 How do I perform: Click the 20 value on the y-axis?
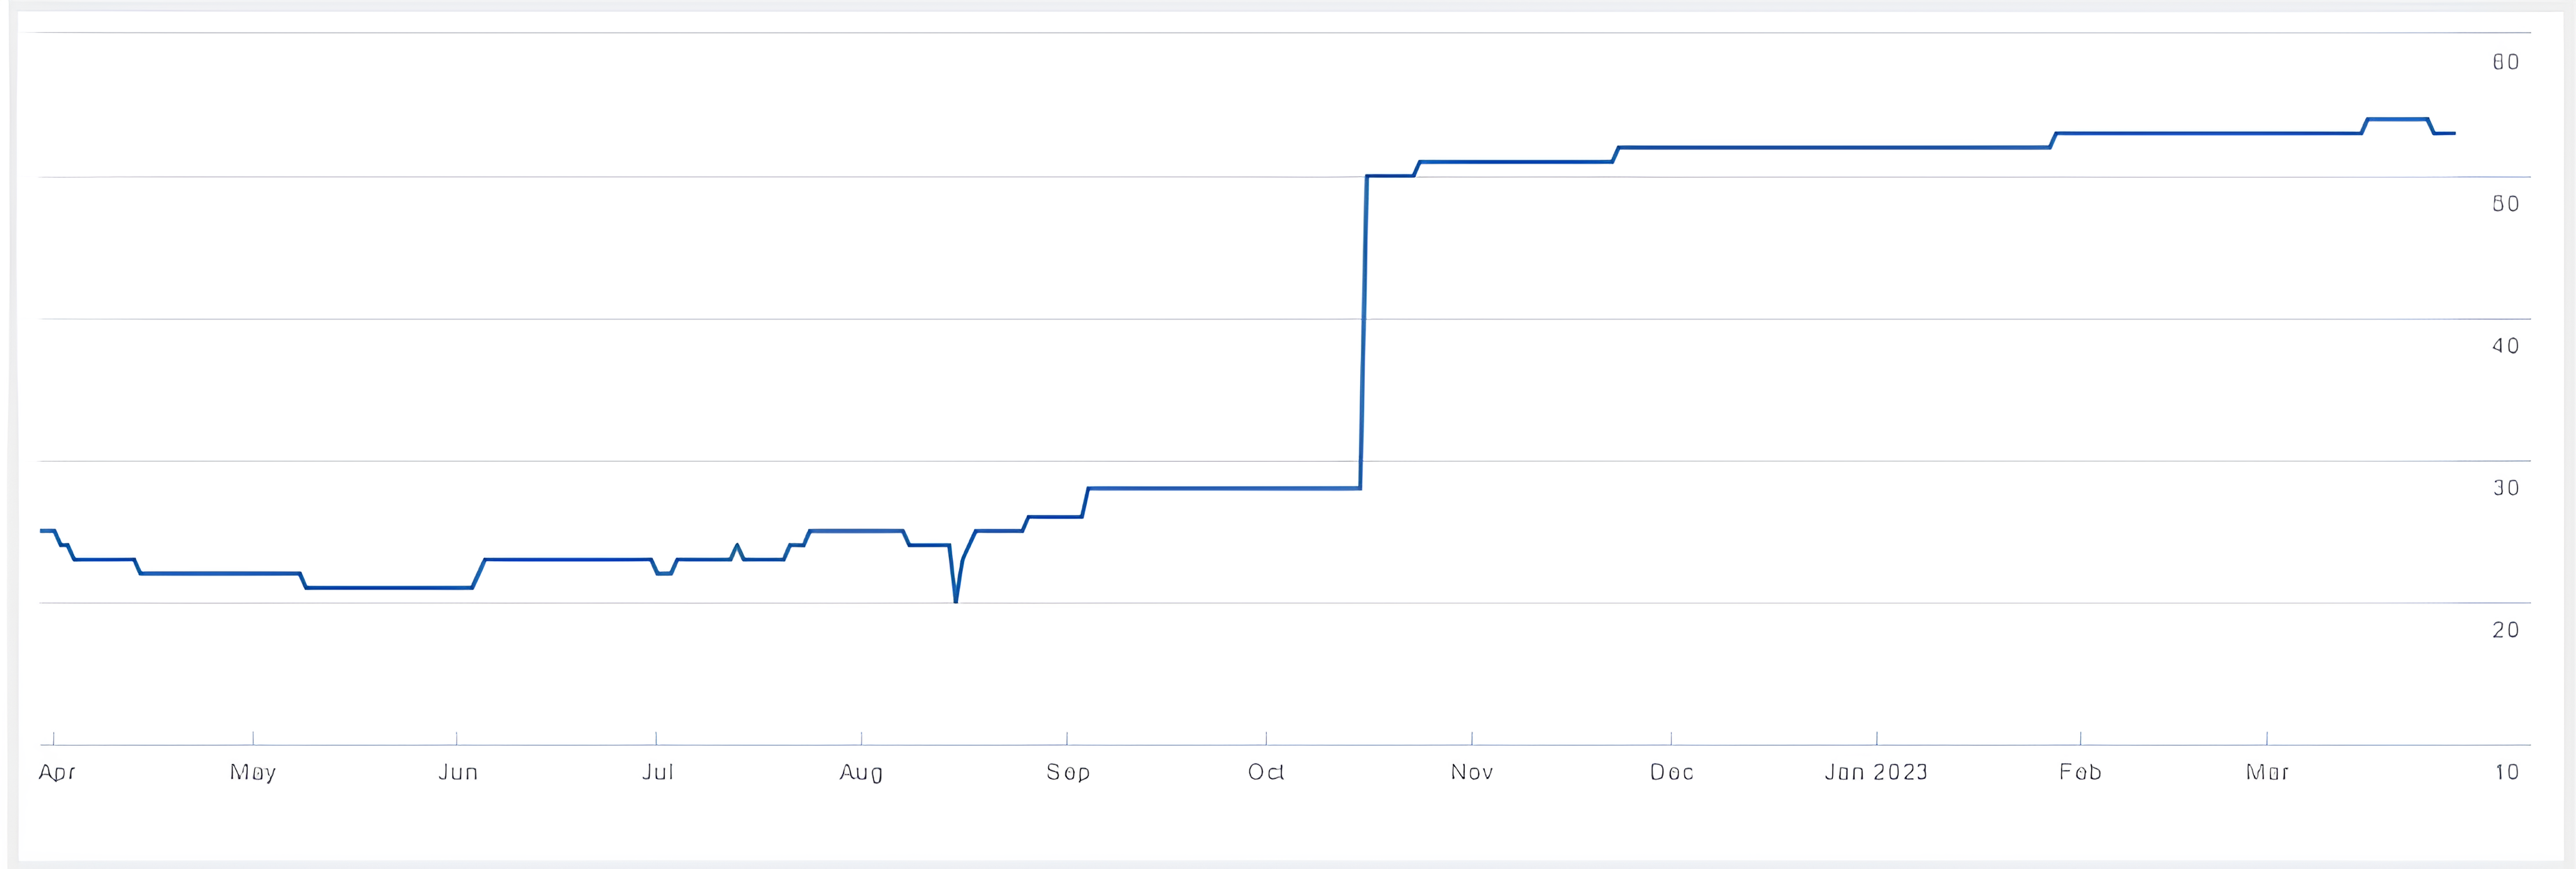(2505, 630)
